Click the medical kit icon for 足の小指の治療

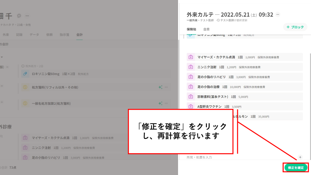click(190, 87)
